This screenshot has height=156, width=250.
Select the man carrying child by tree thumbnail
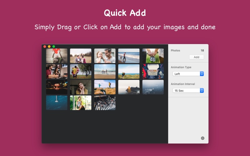81,71
